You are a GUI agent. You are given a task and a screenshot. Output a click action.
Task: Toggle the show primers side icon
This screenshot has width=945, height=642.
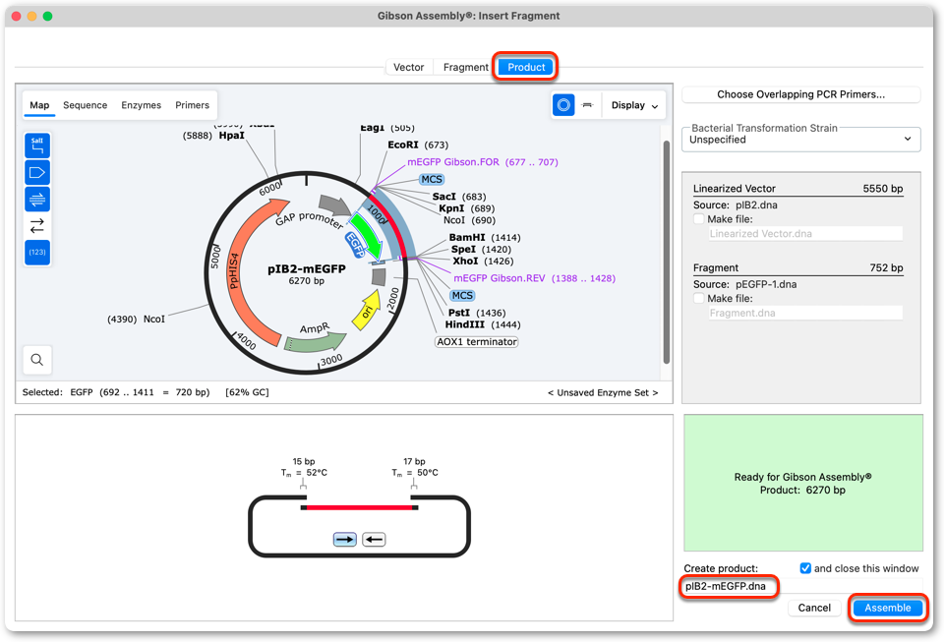pos(37,199)
